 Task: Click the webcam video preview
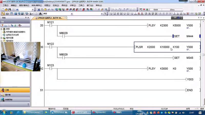[x=20, y=56]
